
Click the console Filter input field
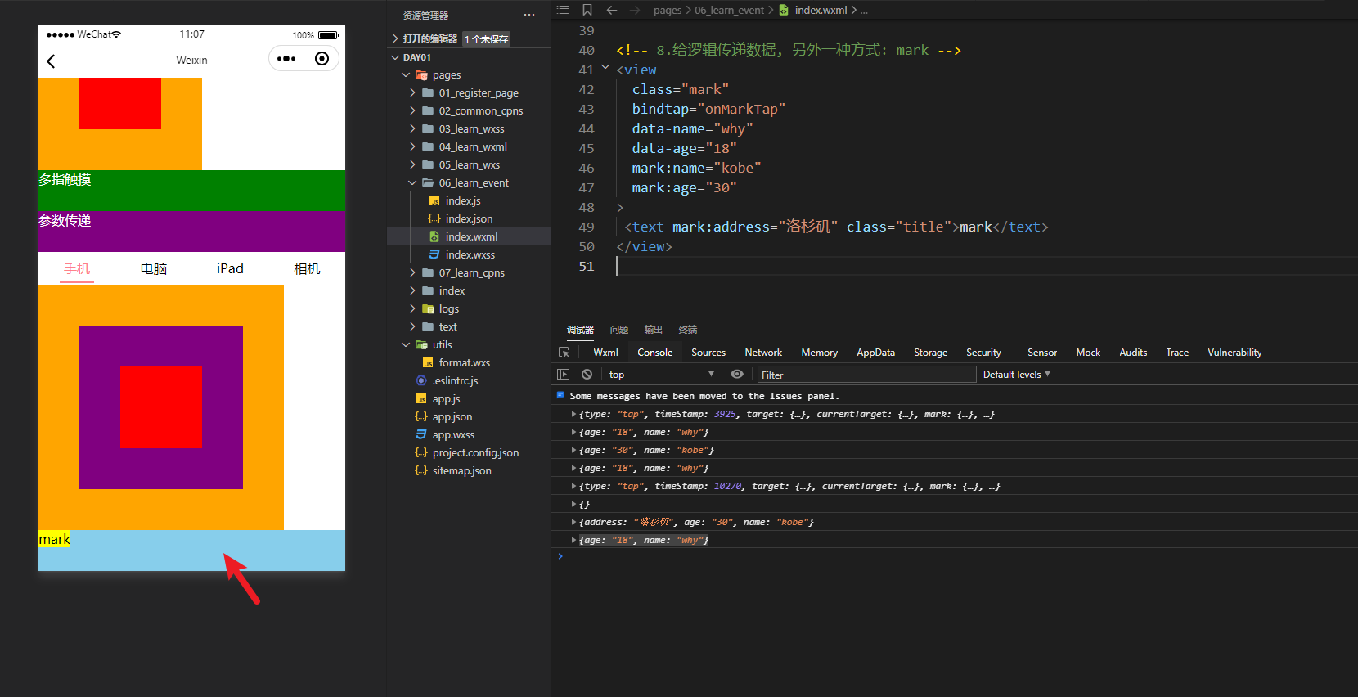coord(866,375)
